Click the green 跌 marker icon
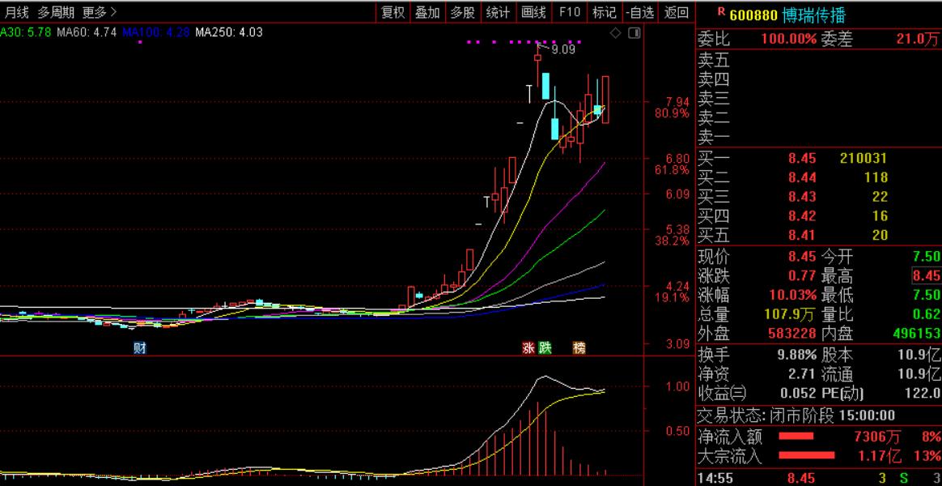Image resolution: width=942 pixels, height=486 pixels. pos(545,348)
